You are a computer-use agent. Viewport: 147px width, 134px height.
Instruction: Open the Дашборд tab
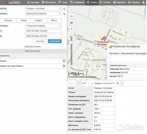(x=33, y=2)
